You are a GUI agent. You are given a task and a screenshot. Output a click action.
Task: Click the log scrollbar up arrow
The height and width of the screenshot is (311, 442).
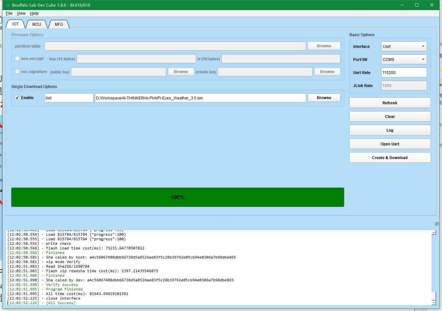pos(434,232)
